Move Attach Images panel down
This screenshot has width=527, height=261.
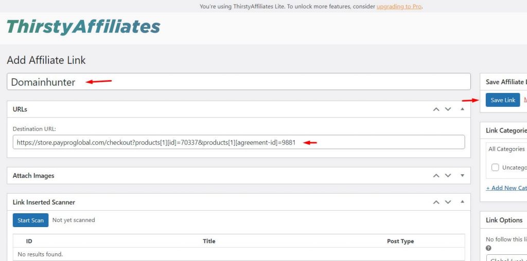[x=448, y=175]
